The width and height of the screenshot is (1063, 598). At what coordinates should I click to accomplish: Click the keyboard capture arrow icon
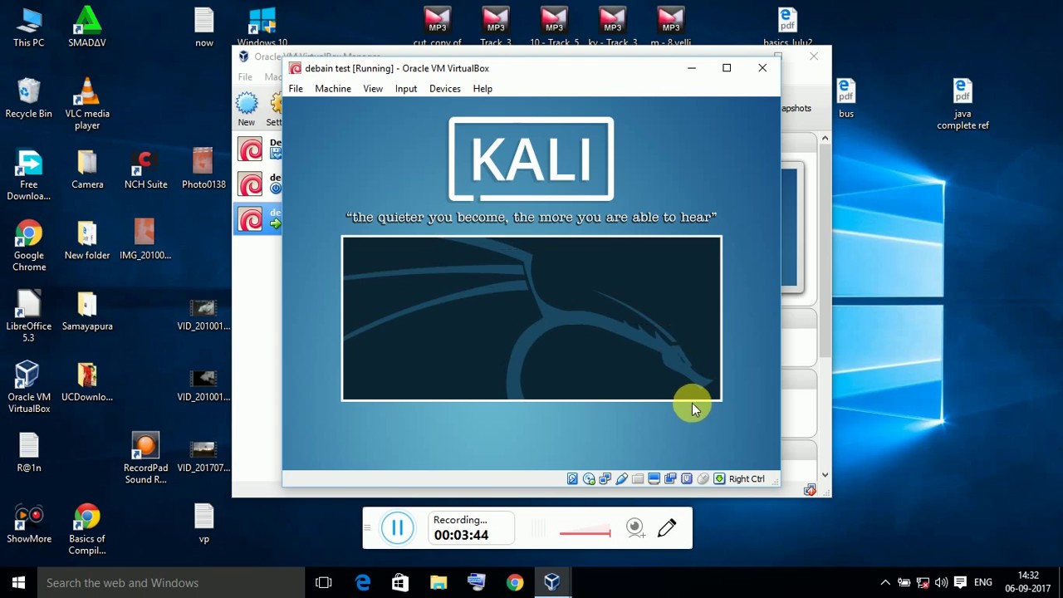tap(719, 478)
